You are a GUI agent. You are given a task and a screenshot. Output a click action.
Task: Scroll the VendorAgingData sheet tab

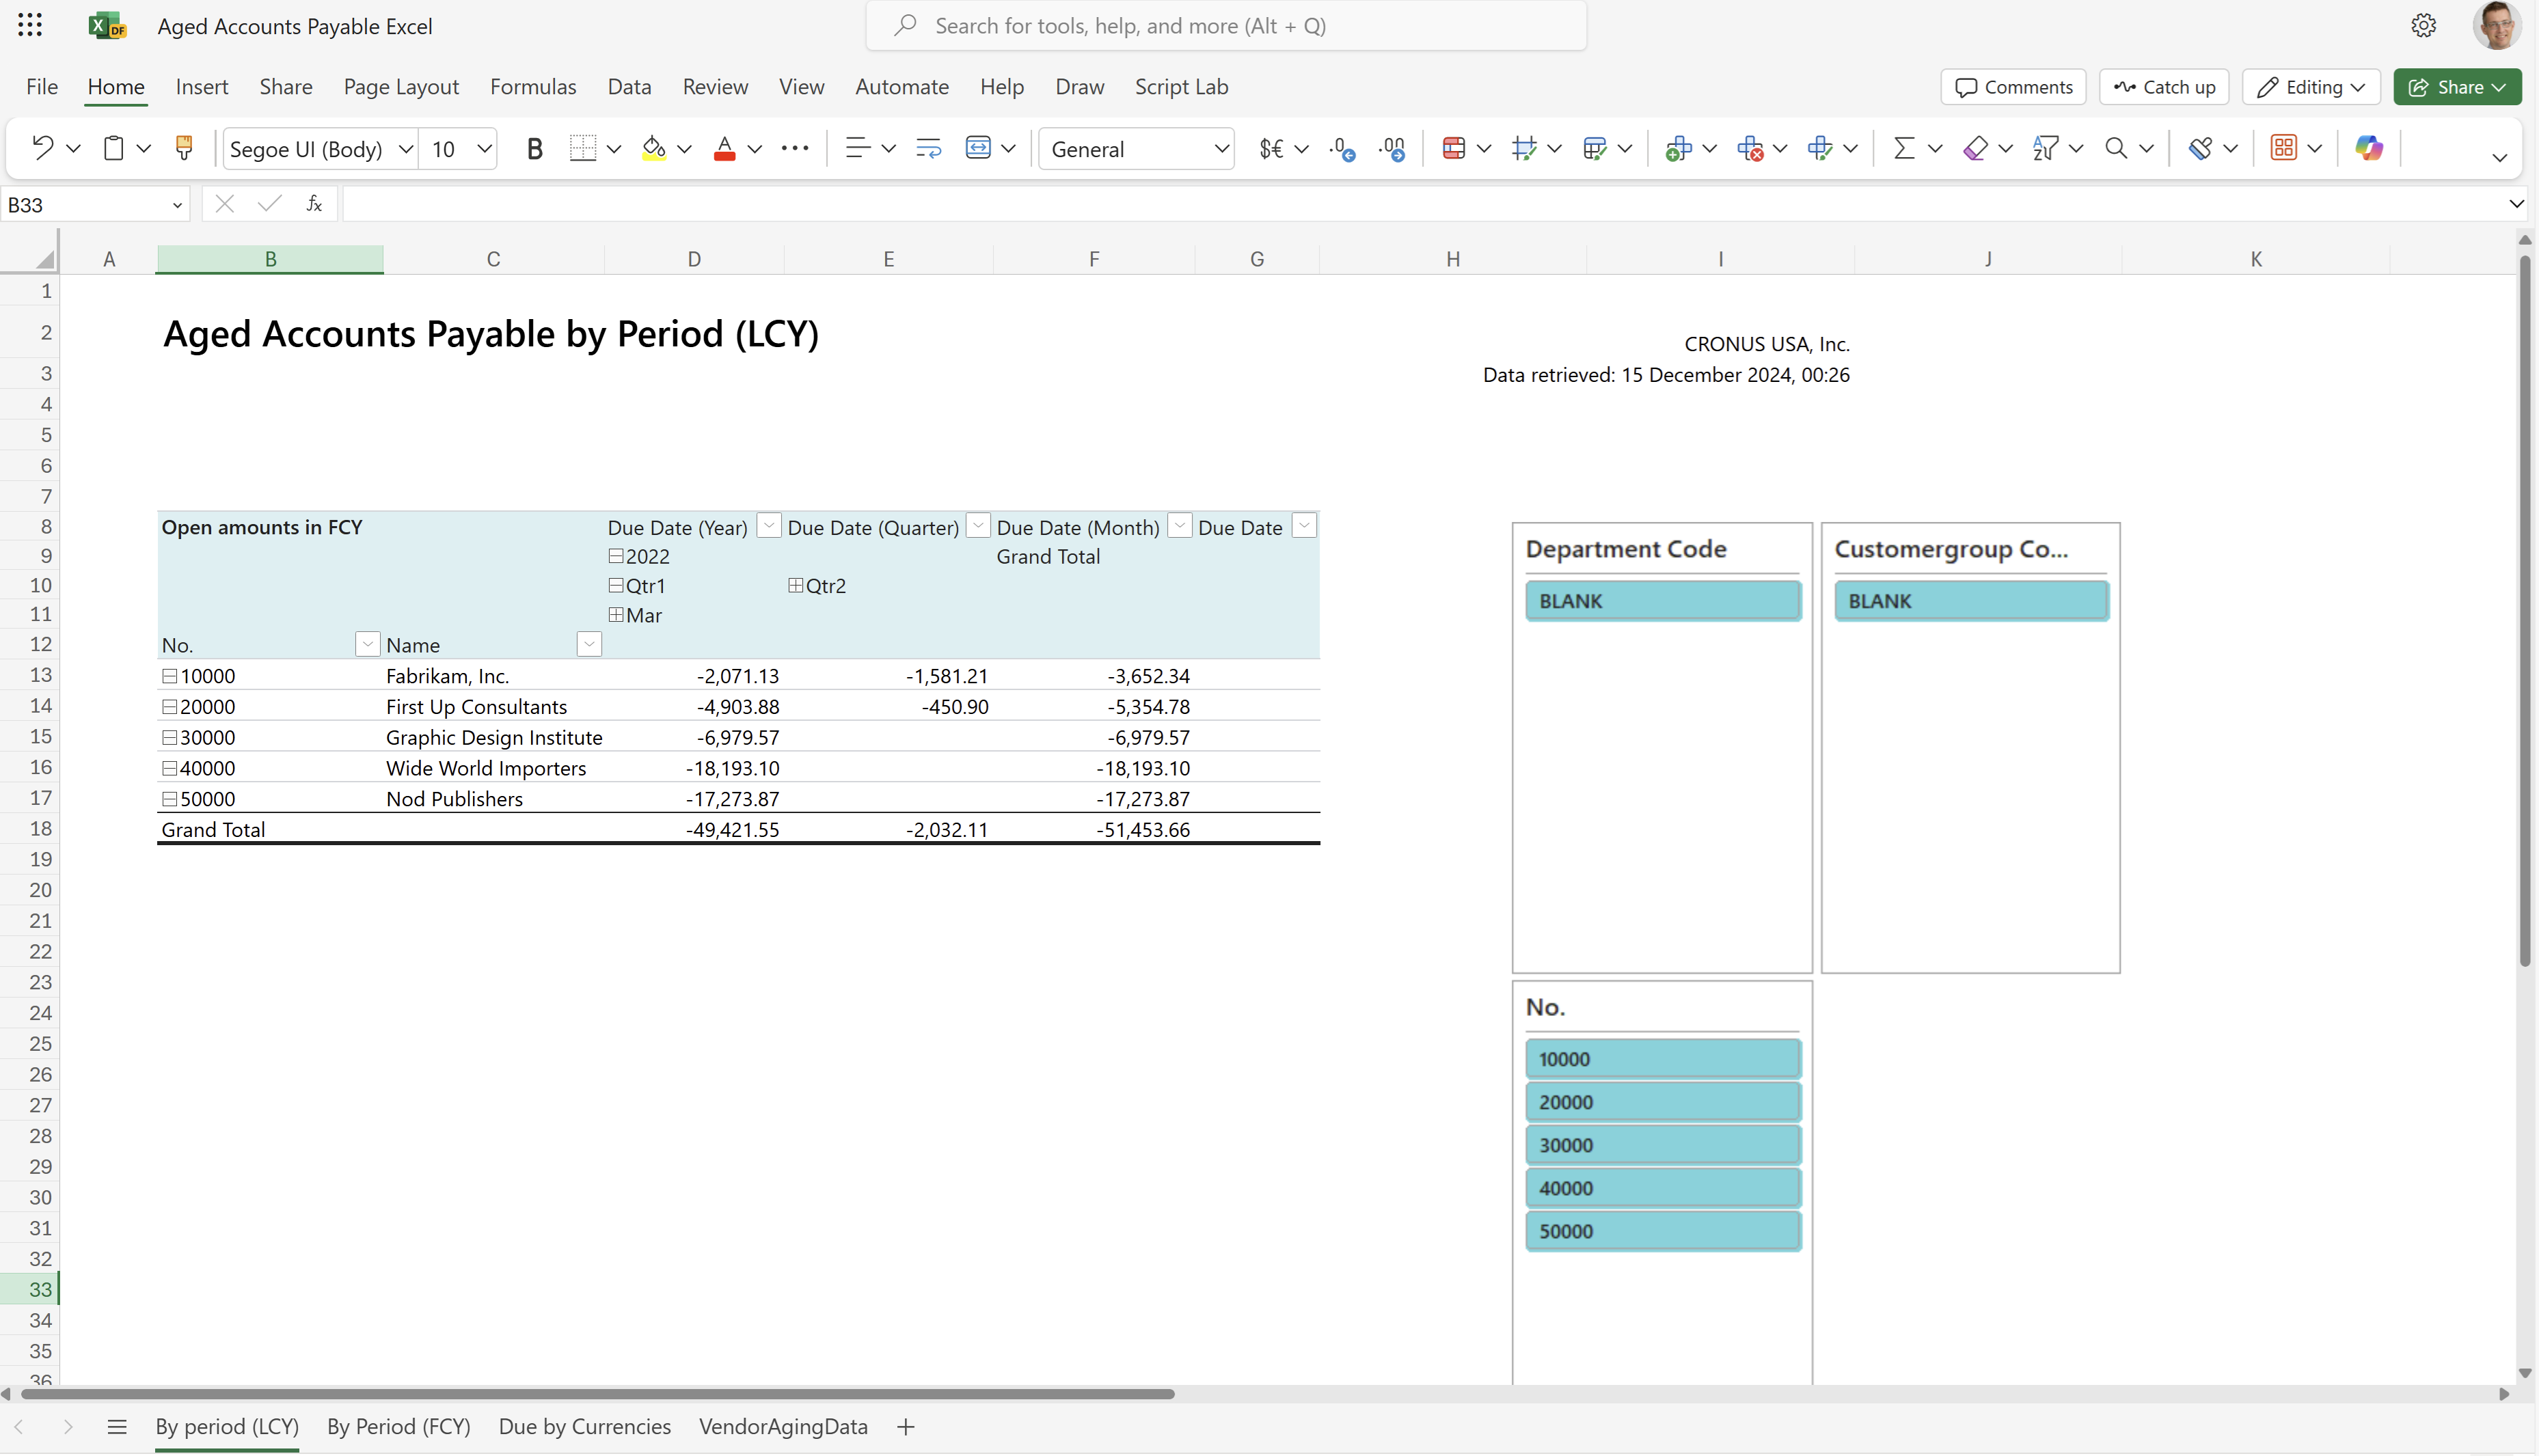[783, 1427]
